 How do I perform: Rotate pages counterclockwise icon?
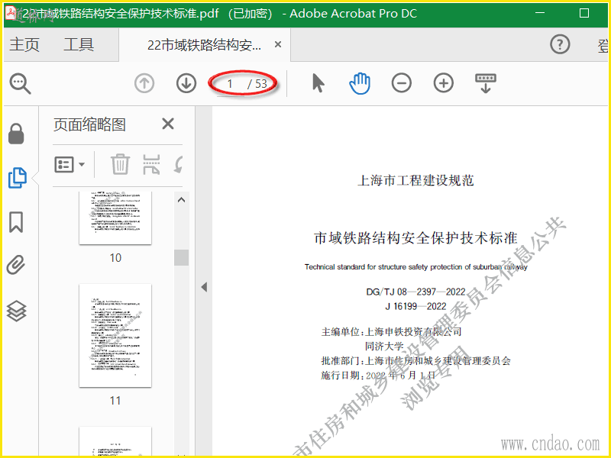(x=179, y=164)
